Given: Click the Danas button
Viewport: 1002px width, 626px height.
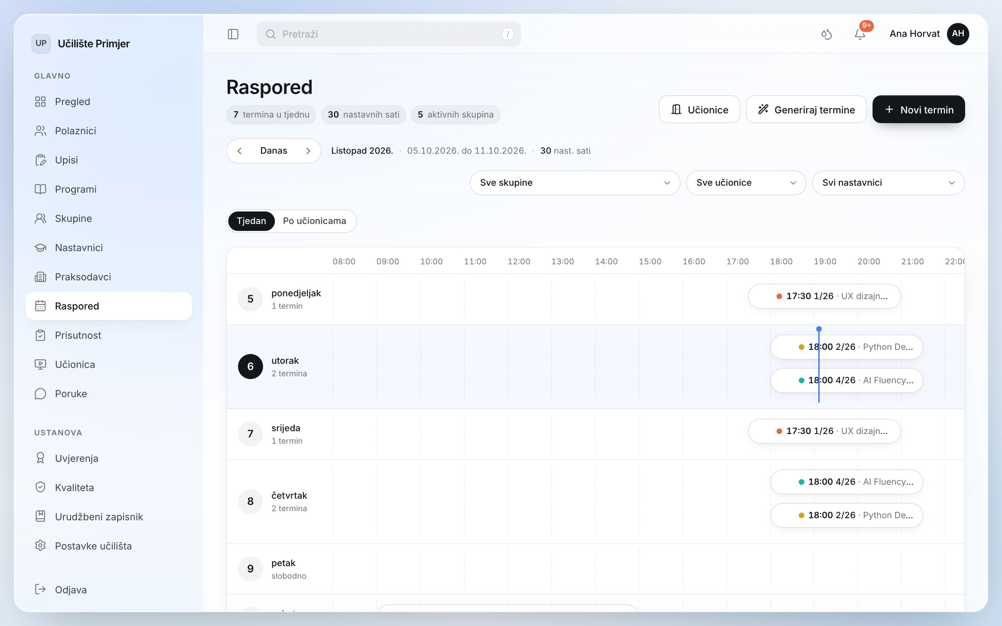Looking at the screenshot, I should pyautogui.click(x=273, y=151).
